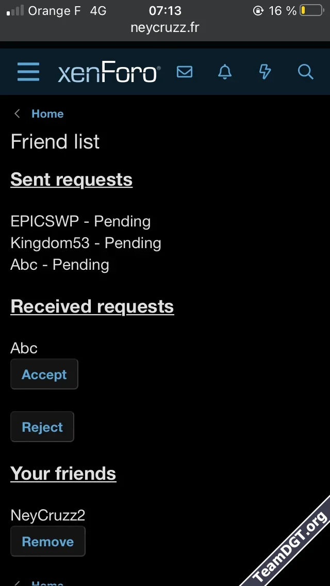Select the pending request from EPICSWP

coord(80,221)
